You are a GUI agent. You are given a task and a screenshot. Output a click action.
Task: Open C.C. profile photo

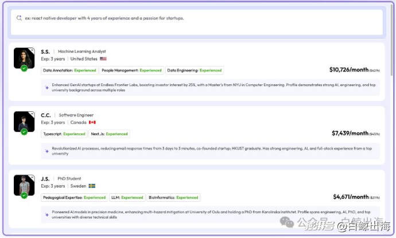(x=24, y=122)
